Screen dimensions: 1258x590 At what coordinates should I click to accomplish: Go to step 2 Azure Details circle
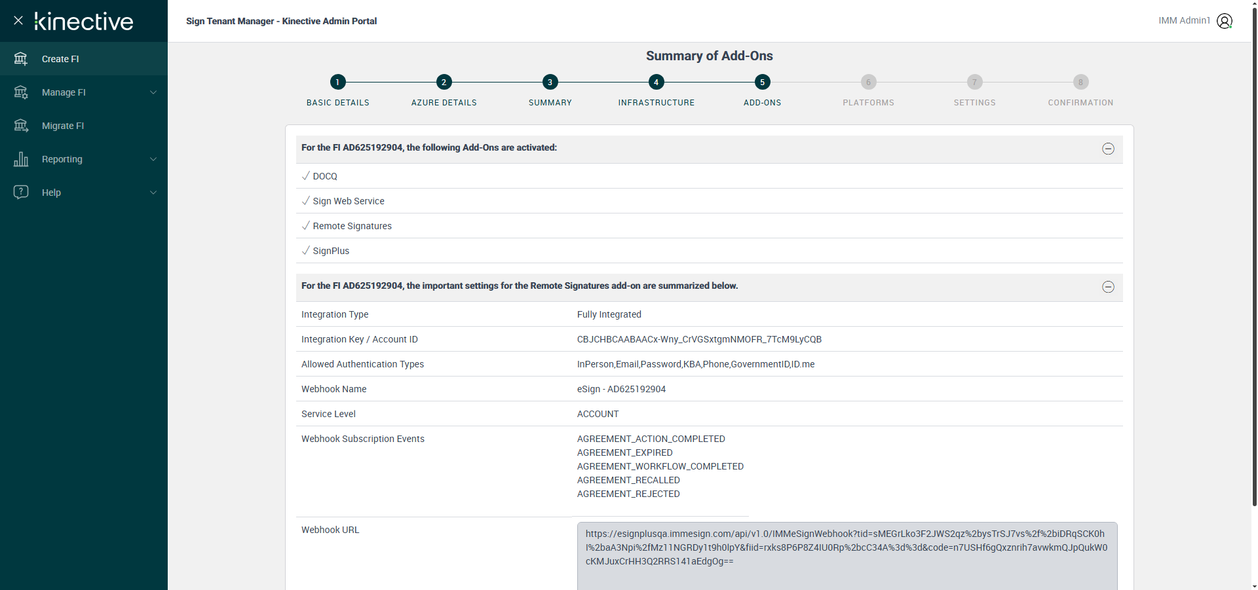click(444, 82)
